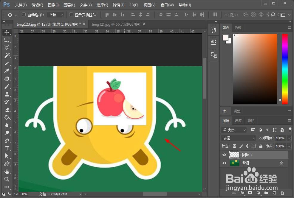Select the Polygonal Lasso tool
The image size is (294, 198).
pyautogui.click(x=7, y=48)
